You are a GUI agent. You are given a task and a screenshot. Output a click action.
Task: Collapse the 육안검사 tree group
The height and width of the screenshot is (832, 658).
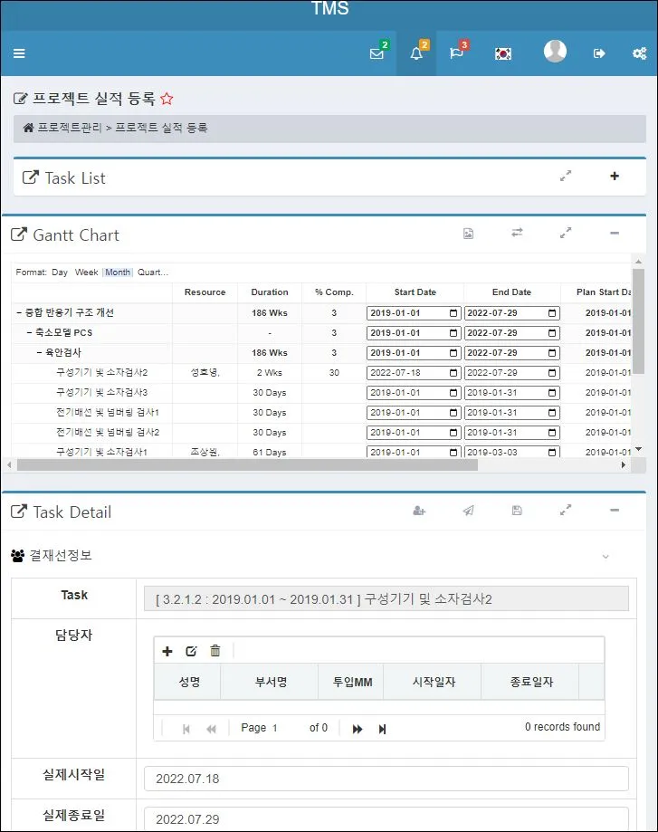pyautogui.click(x=39, y=353)
